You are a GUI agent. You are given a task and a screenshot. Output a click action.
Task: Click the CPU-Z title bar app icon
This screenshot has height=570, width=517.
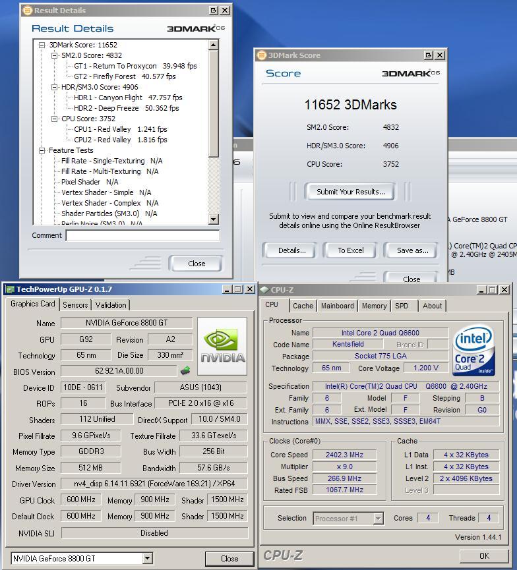pyautogui.click(x=264, y=290)
